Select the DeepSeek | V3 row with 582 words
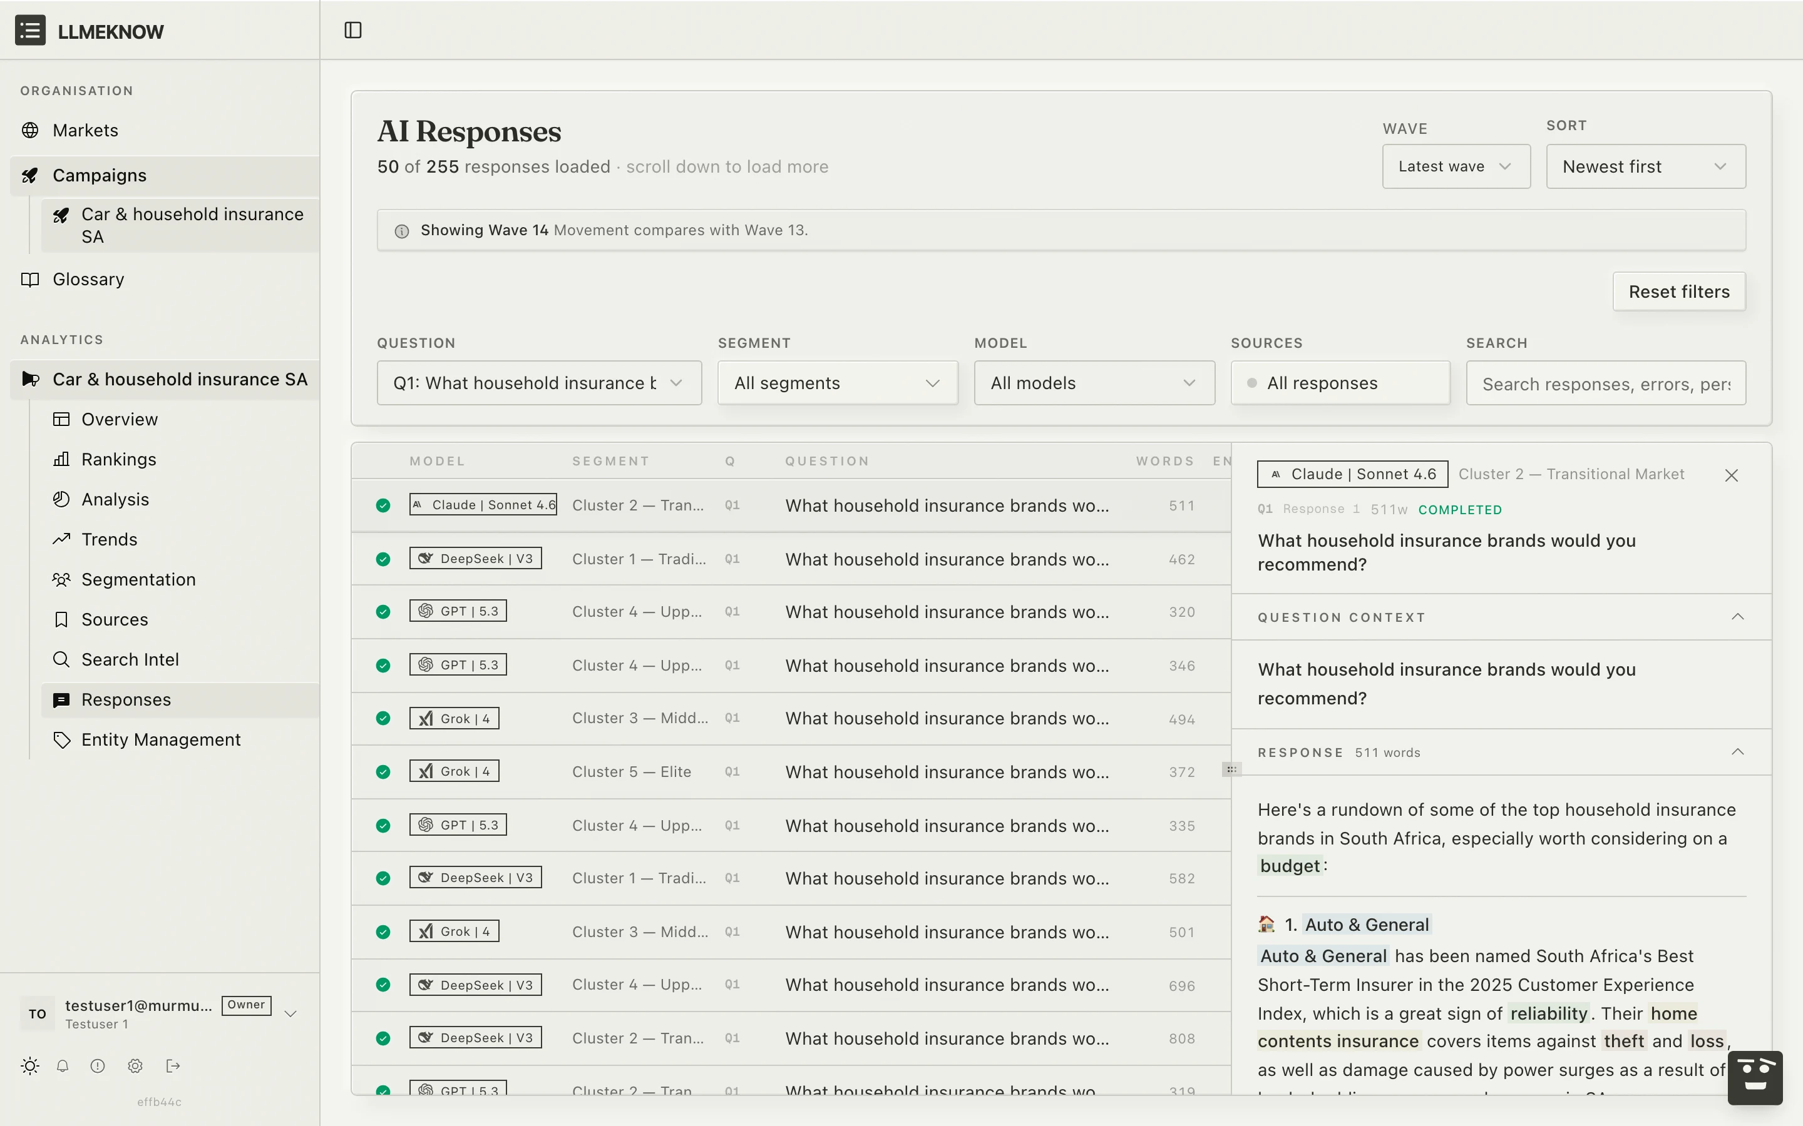 coord(791,878)
